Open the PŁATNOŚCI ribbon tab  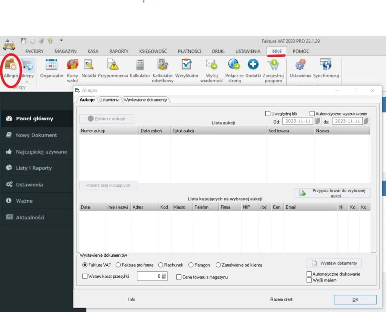pos(190,51)
